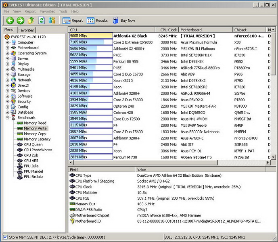Select the Database icon in tree
Image resolution: width=278 pixels, height=242 pixels.
click(13, 112)
